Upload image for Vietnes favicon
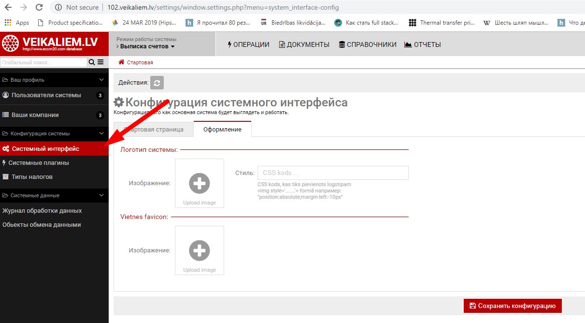This screenshot has height=323, width=585. pyautogui.click(x=200, y=250)
